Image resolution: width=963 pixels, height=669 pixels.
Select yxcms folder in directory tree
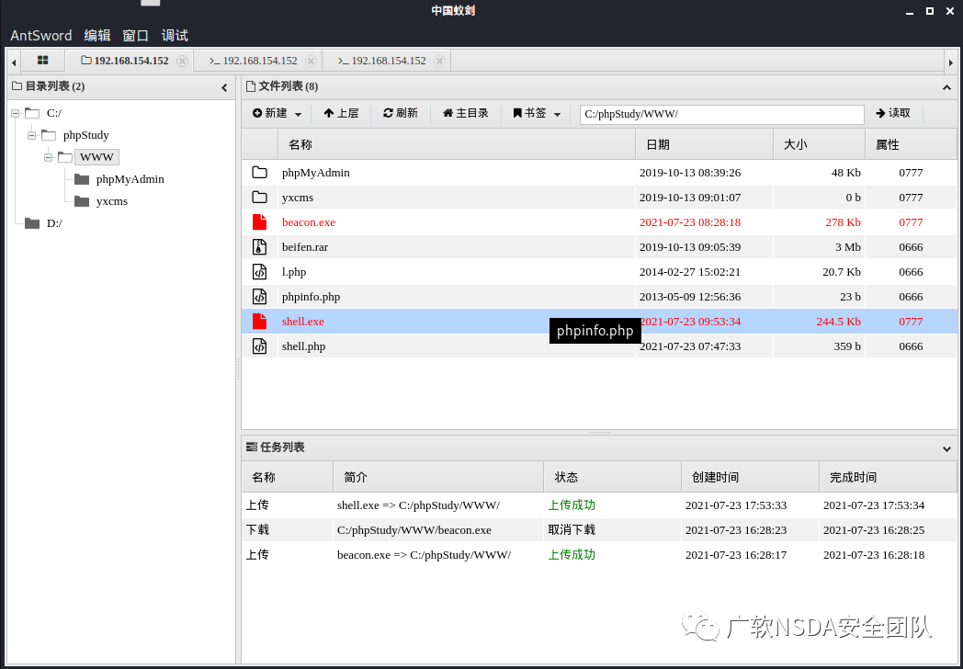[x=112, y=201]
